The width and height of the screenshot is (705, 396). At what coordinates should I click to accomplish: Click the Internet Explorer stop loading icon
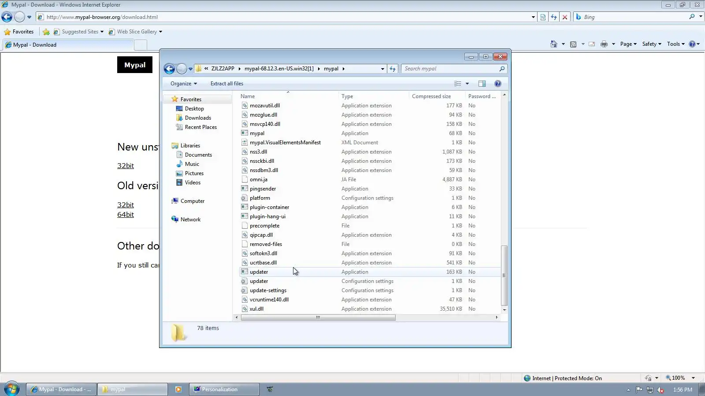tap(565, 17)
